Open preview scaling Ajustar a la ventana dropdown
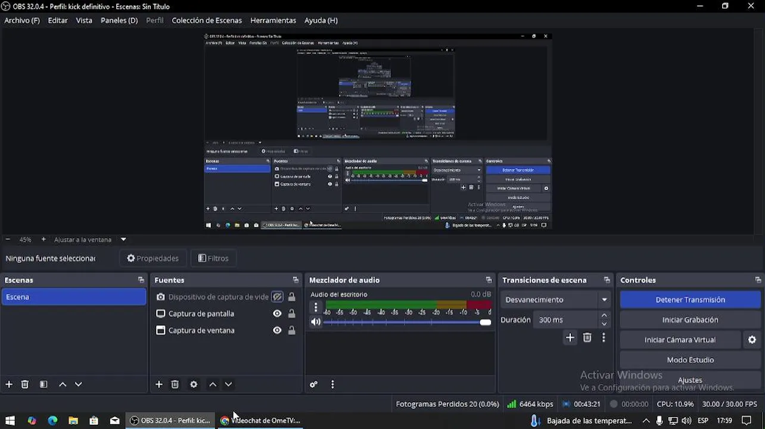 coord(123,240)
